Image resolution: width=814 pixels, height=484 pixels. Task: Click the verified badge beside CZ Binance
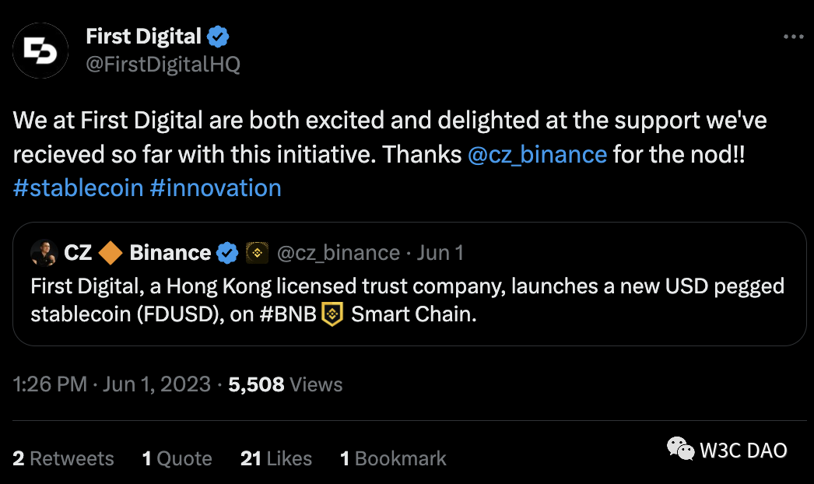tap(227, 253)
